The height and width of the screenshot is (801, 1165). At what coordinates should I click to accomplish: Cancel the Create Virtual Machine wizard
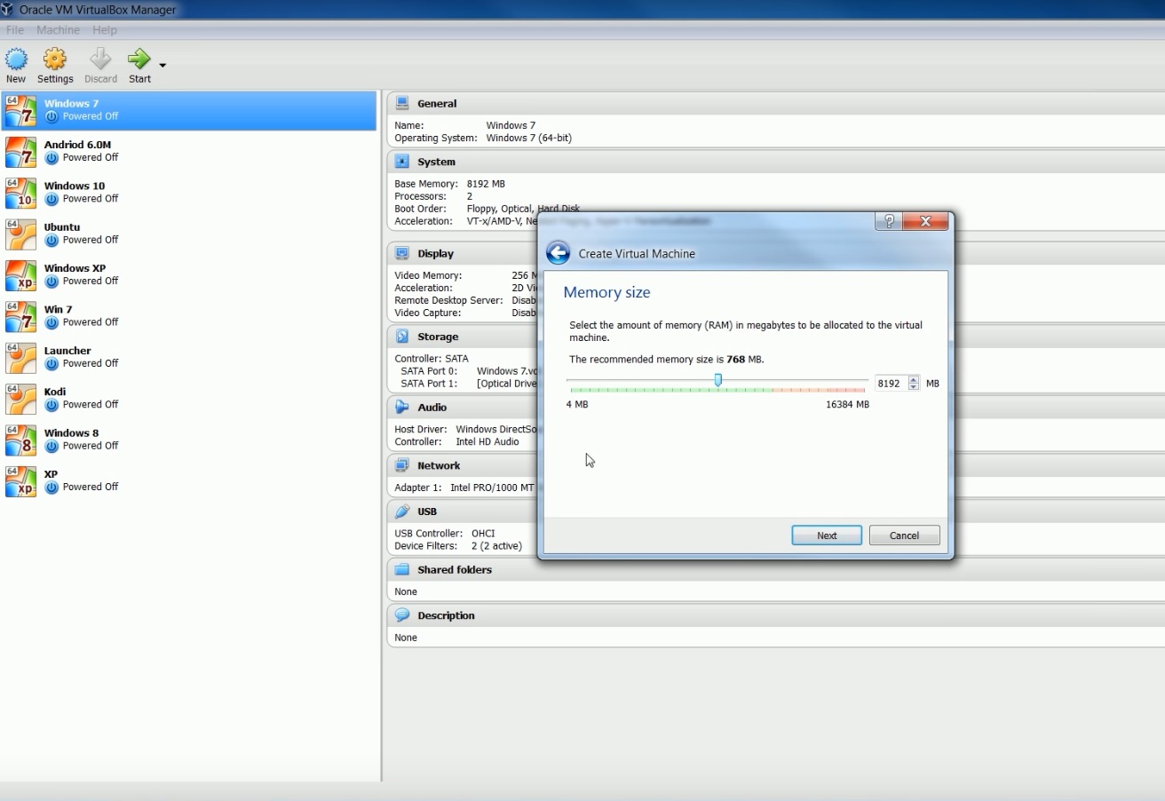(x=904, y=535)
